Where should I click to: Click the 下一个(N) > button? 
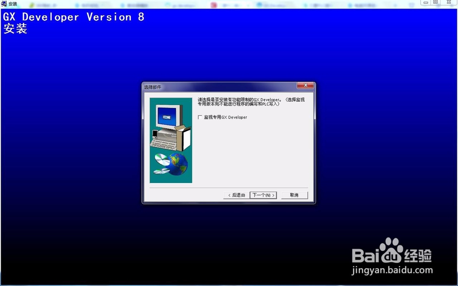click(x=263, y=195)
